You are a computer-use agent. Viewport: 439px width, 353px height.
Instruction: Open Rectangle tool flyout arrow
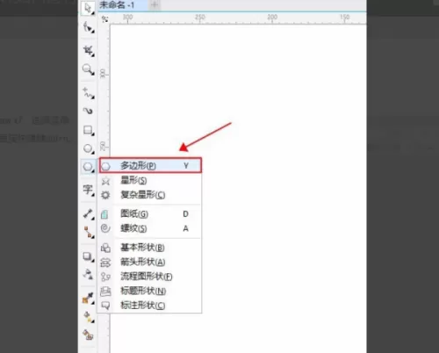(93, 134)
